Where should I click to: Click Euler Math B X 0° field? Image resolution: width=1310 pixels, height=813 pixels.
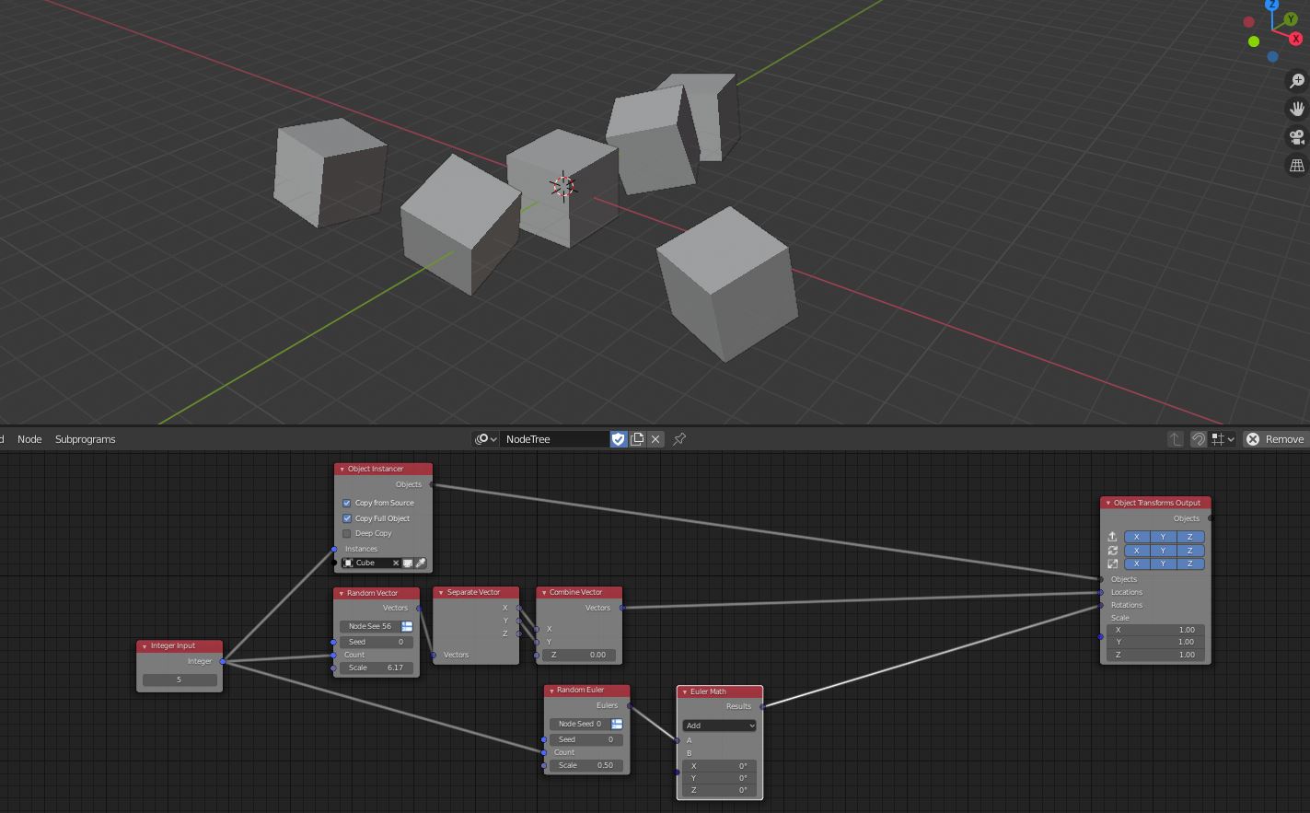point(720,766)
